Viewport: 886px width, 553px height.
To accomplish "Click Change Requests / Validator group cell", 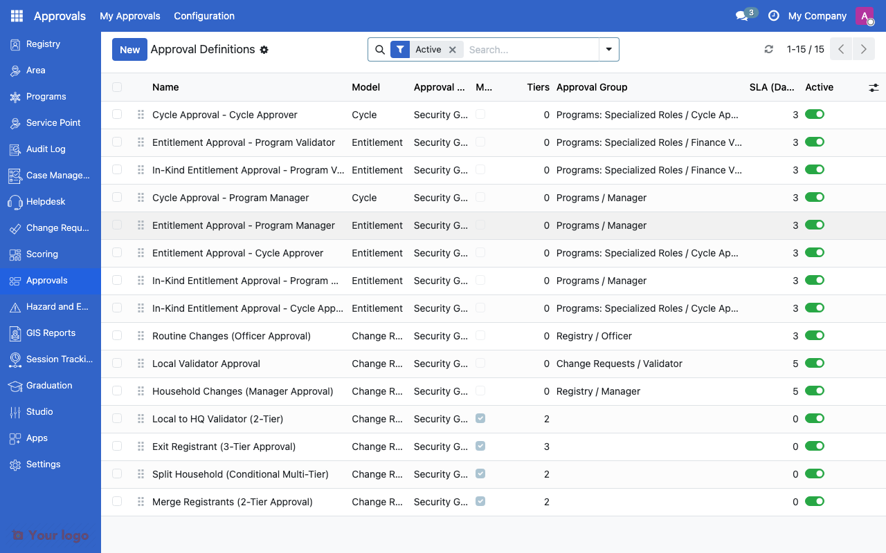I will tap(620, 364).
